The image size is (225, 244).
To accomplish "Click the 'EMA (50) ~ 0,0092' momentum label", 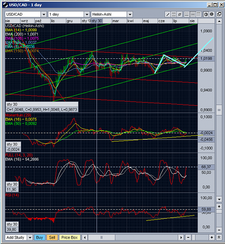I will [21, 123].
